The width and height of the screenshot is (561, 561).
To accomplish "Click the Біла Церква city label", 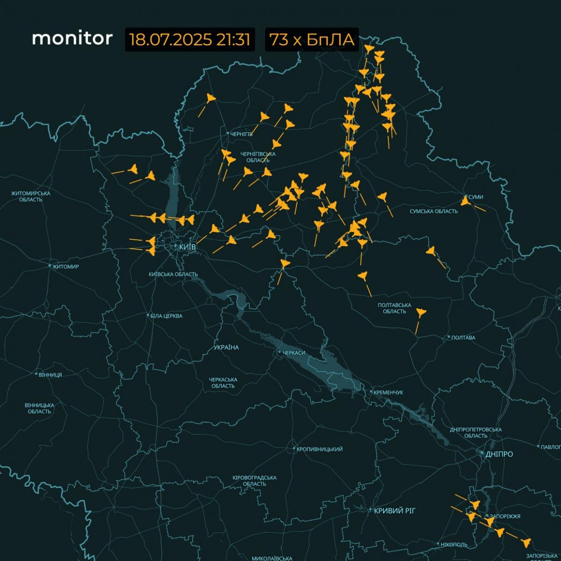I will tap(166, 316).
